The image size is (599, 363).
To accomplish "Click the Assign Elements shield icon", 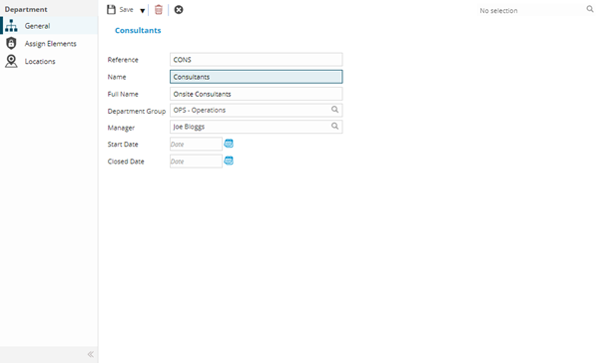I will pyautogui.click(x=11, y=43).
